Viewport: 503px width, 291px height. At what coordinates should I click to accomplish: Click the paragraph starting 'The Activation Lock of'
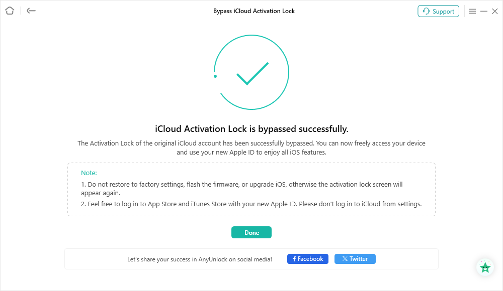(x=251, y=148)
